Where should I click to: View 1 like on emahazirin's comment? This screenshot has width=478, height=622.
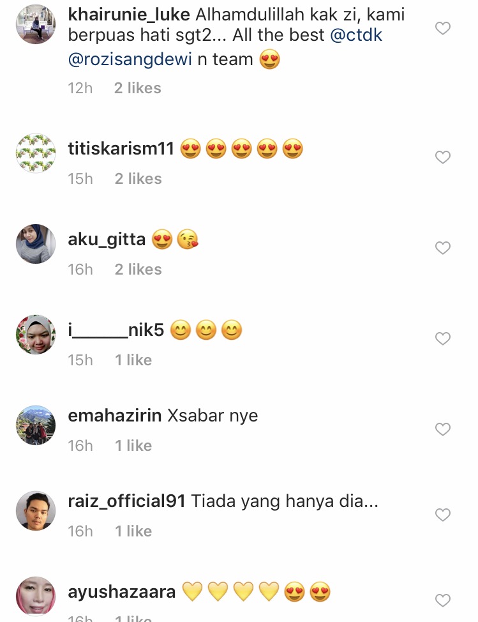[x=133, y=446]
